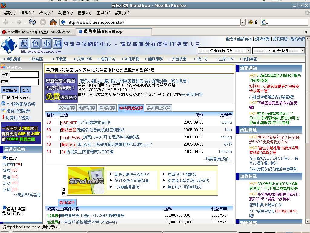The height and width of the screenshot is (233, 310).
Task: Click the Forward navigation arrow
Action: pyautogui.click(x=19, y=22)
